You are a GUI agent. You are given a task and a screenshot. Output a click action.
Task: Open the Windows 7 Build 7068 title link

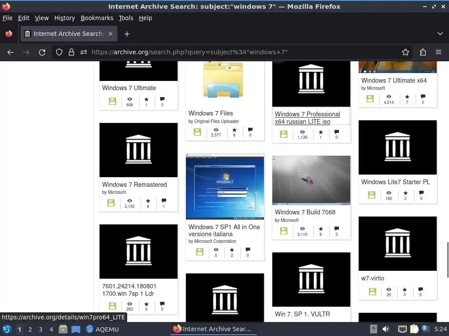[x=305, y=212]
